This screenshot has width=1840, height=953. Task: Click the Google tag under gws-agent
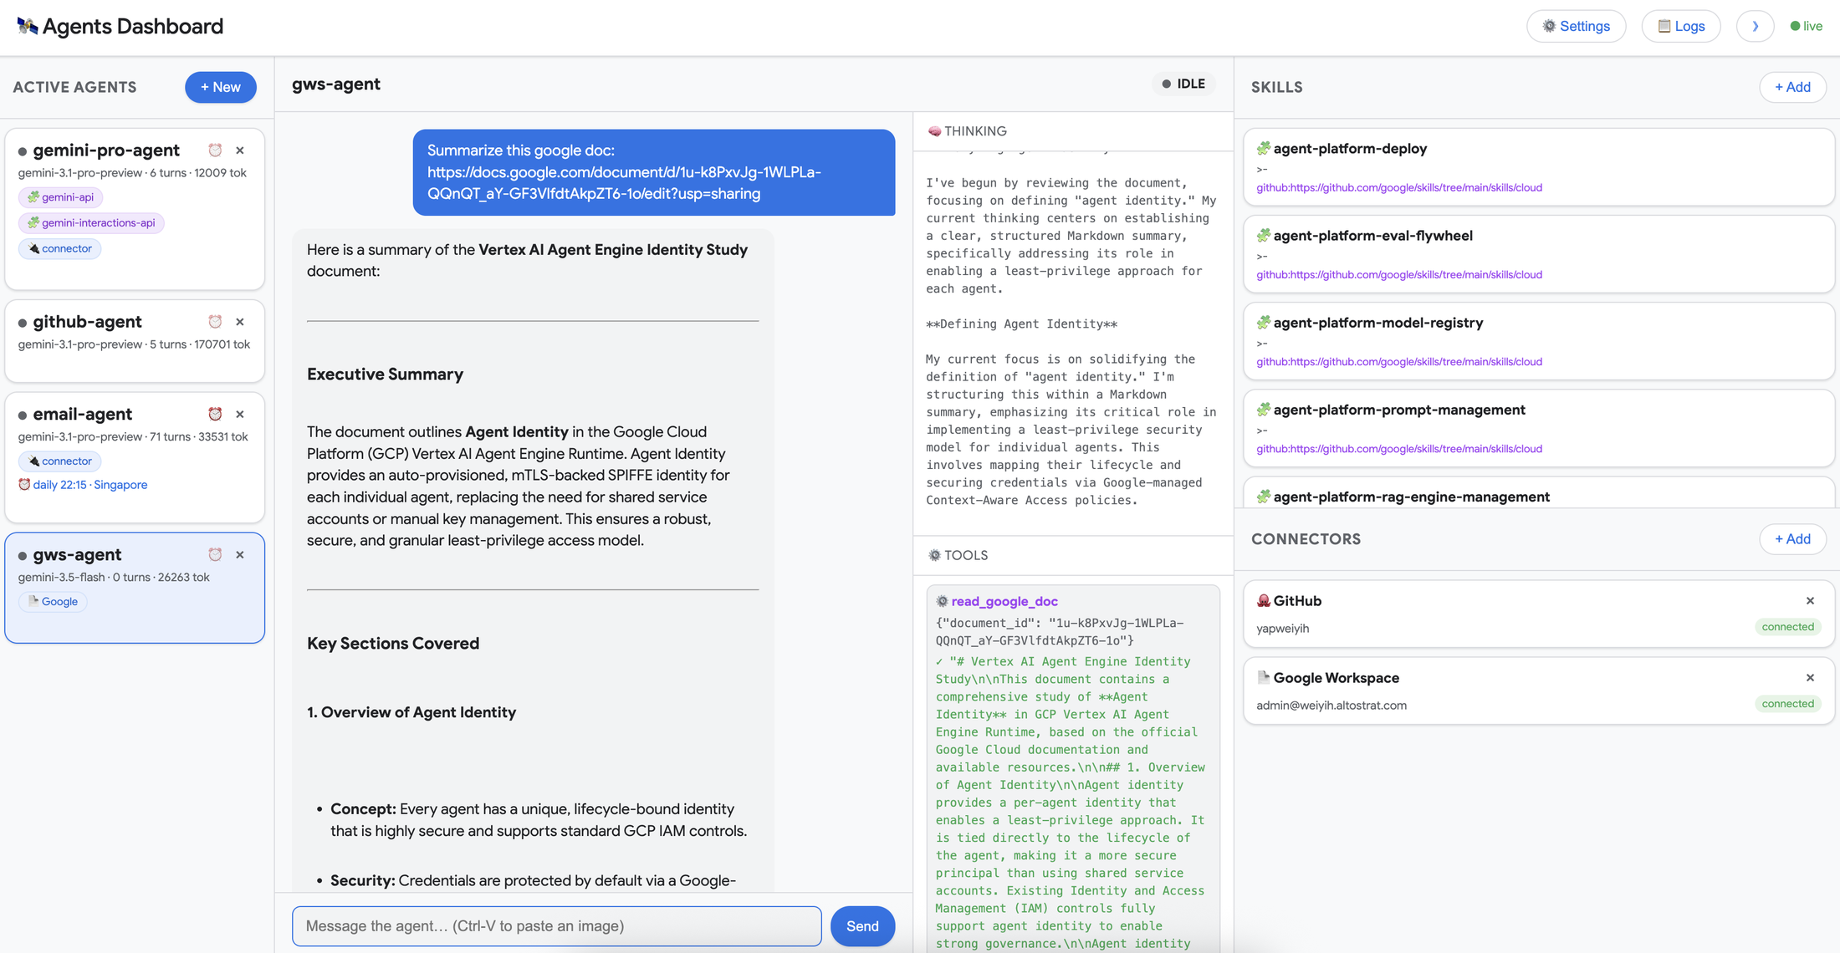tap(53, 602)
